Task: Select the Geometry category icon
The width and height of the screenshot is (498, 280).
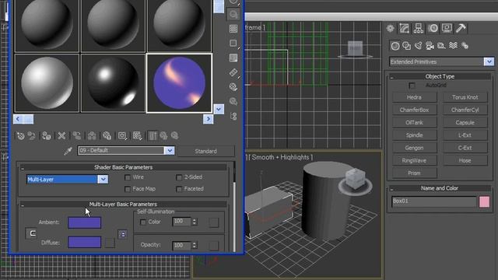Action: pos(395,46)
